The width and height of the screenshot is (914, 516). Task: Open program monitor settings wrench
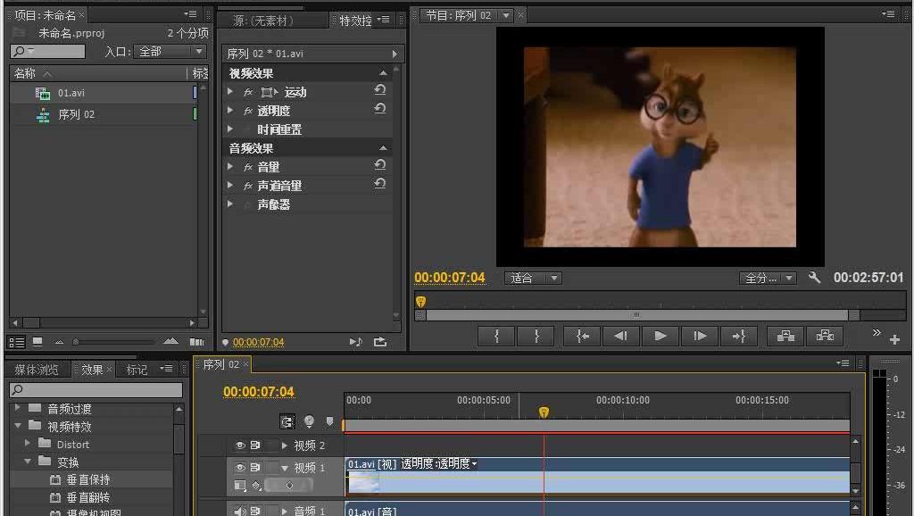click(814, 278)
